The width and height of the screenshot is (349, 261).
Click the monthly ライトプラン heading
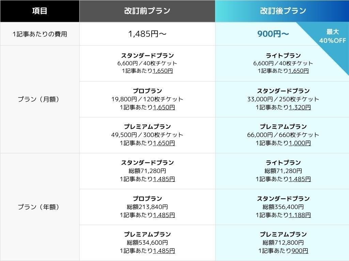point(283,55)
